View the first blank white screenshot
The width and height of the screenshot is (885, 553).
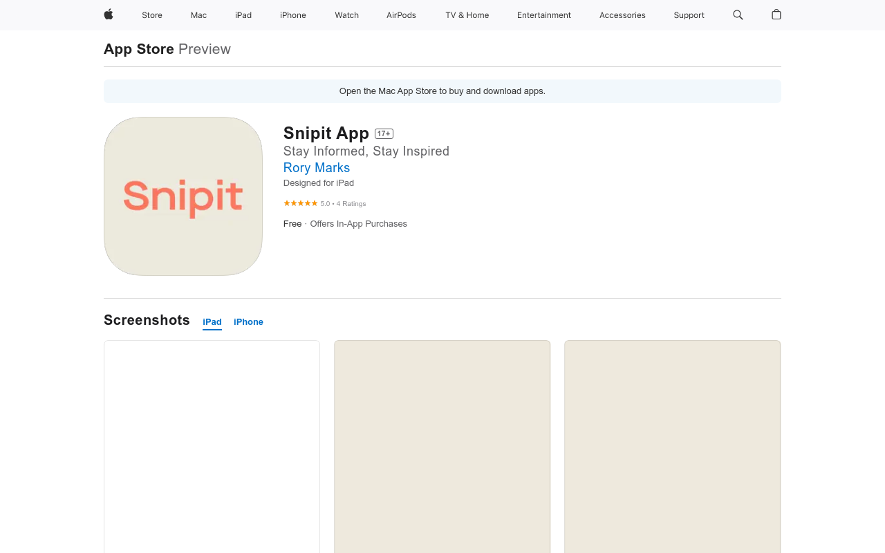click(212, 447)
